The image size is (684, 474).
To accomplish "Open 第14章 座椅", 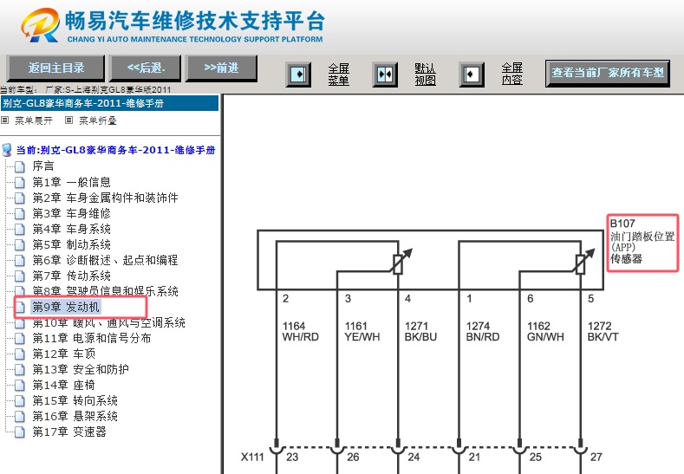I will [63, 385].
